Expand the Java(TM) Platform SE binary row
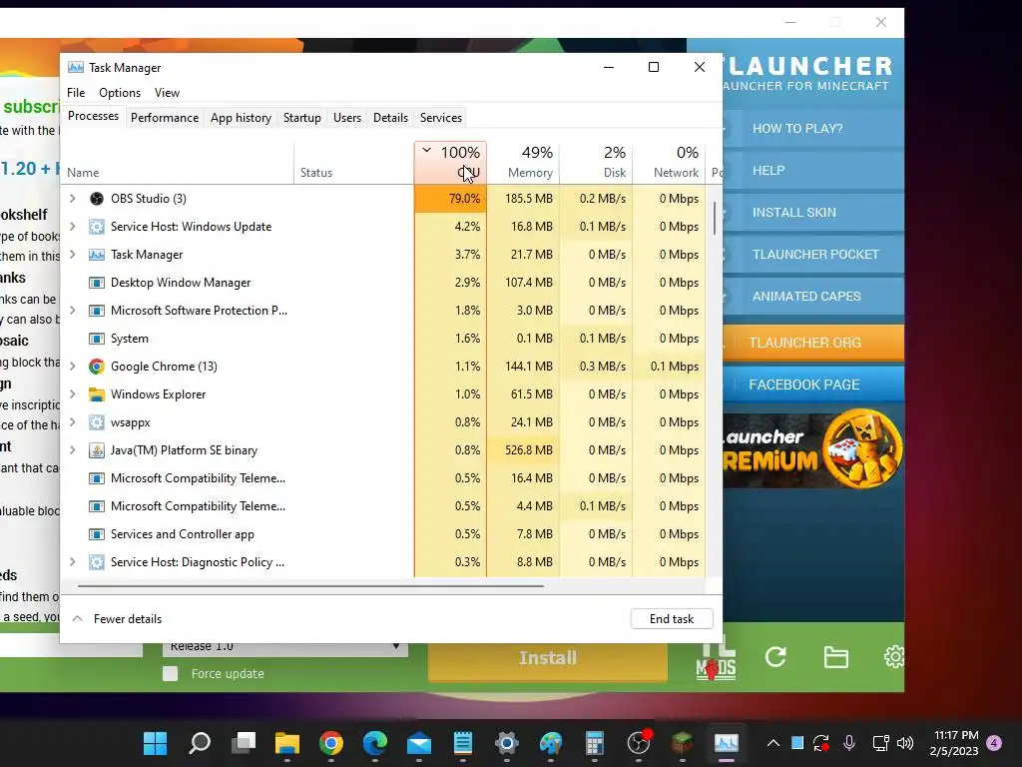The width and height of the screenshot is (1022, 767). pos(72,450)
